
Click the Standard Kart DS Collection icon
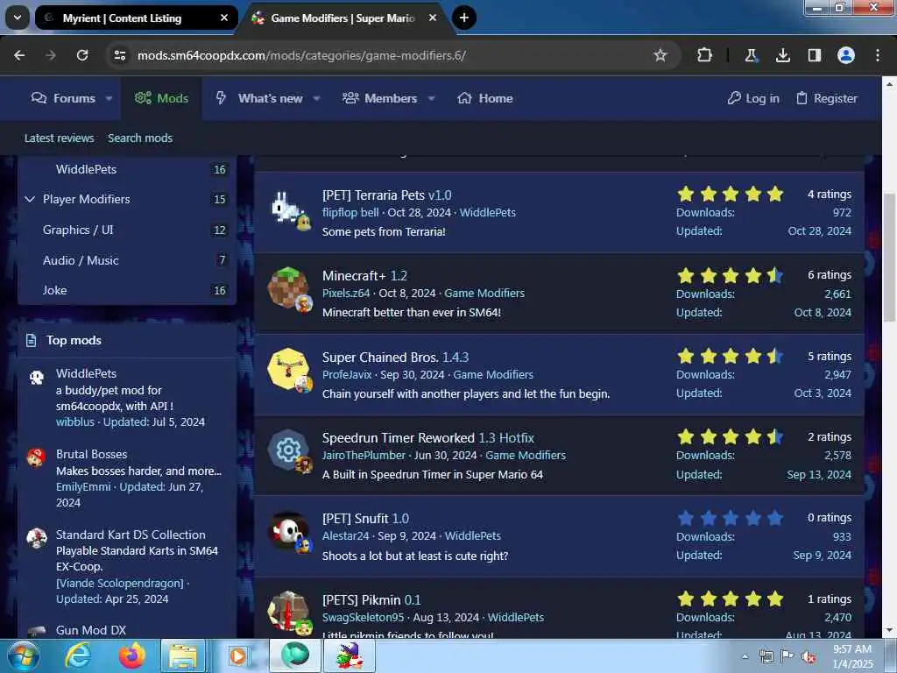click(x=37, y=539)
